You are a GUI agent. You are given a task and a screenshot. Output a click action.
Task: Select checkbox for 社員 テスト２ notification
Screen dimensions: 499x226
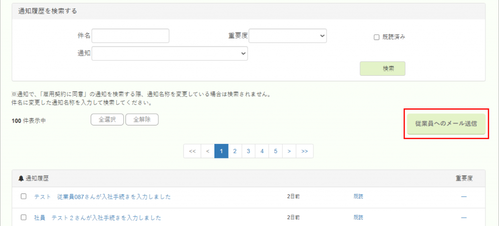click(x=23, y=217)
